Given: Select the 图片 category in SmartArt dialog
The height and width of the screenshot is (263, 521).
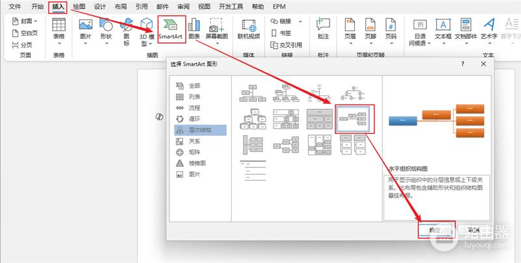Looking at the screenshot, I should [x=201, y=174].
